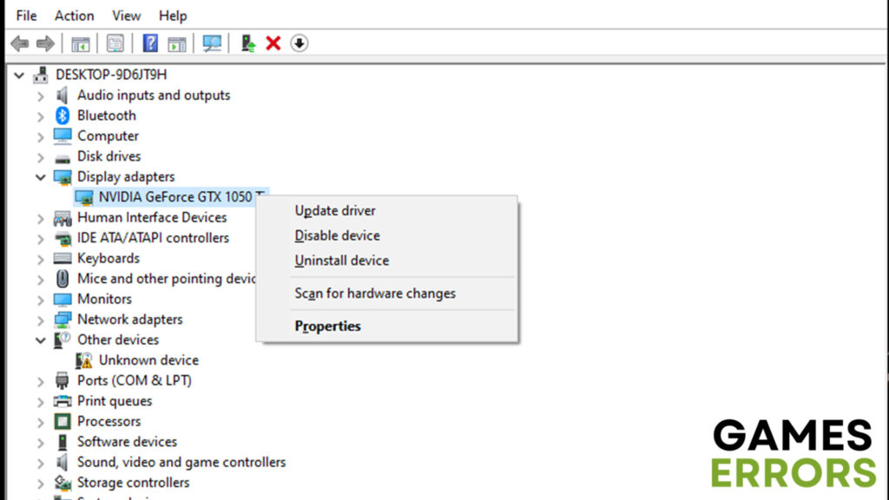889x500 pixels.
Task: Open the Help menu
Action: click(173, 16)
